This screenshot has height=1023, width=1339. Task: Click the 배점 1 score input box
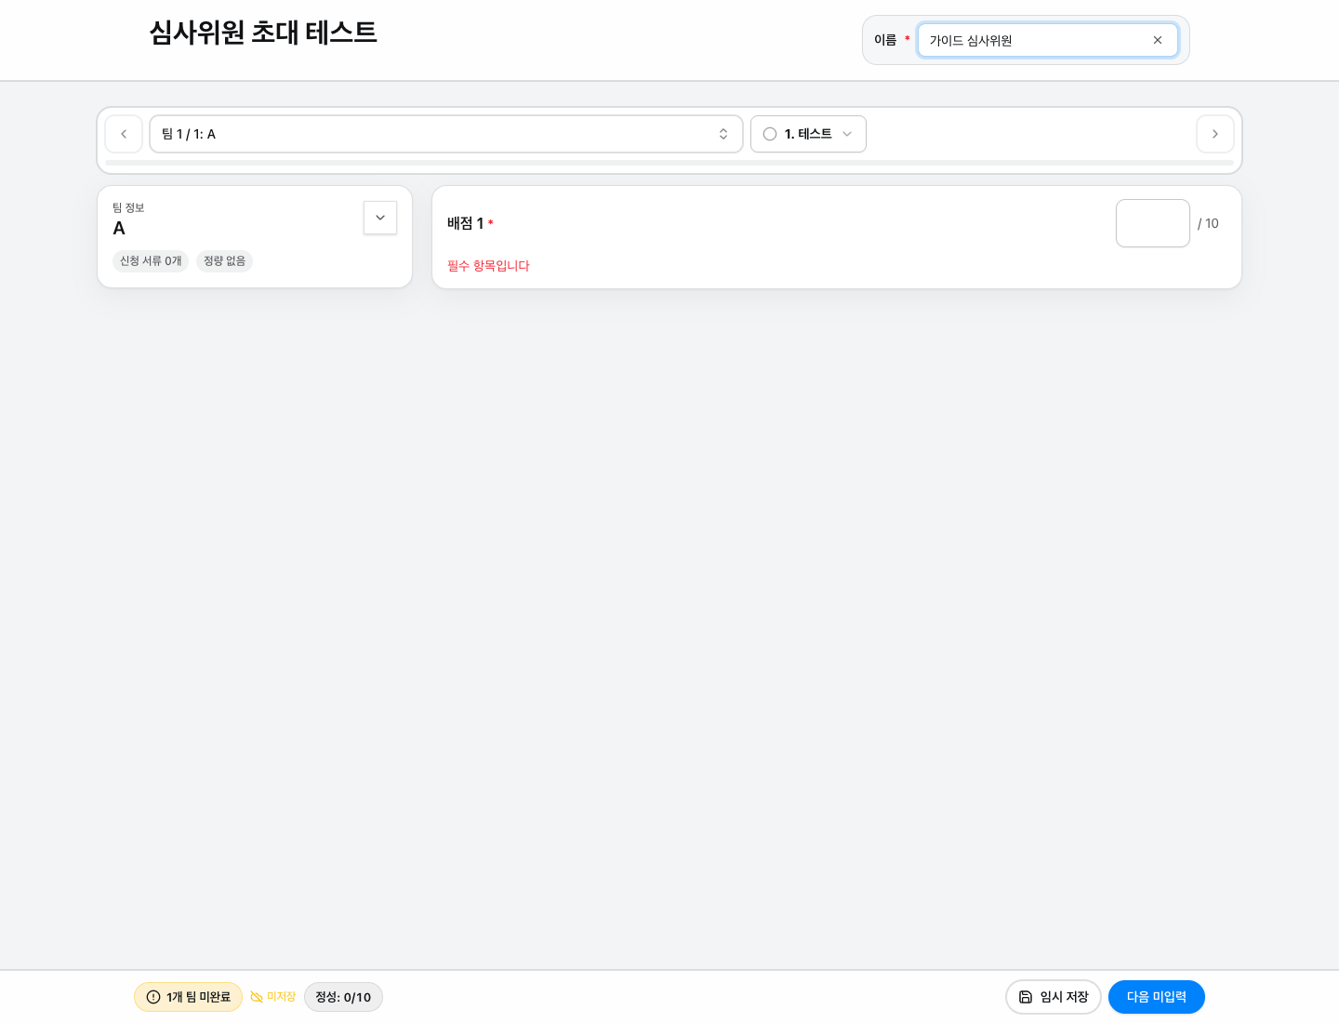[x=1153, y=223]
